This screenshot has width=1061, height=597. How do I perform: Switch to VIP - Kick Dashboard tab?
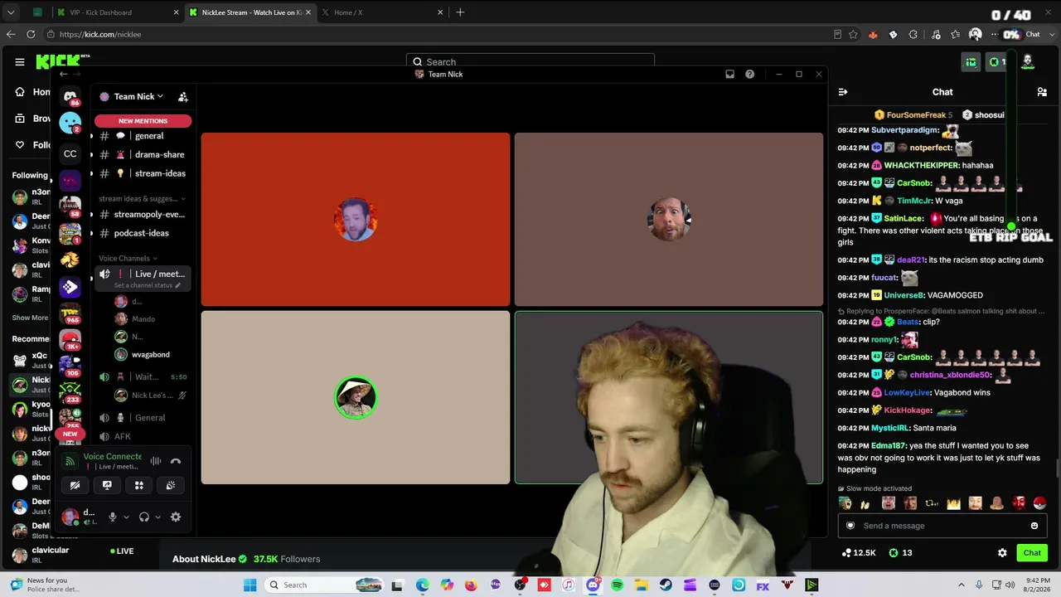click(x=119, y=12)
